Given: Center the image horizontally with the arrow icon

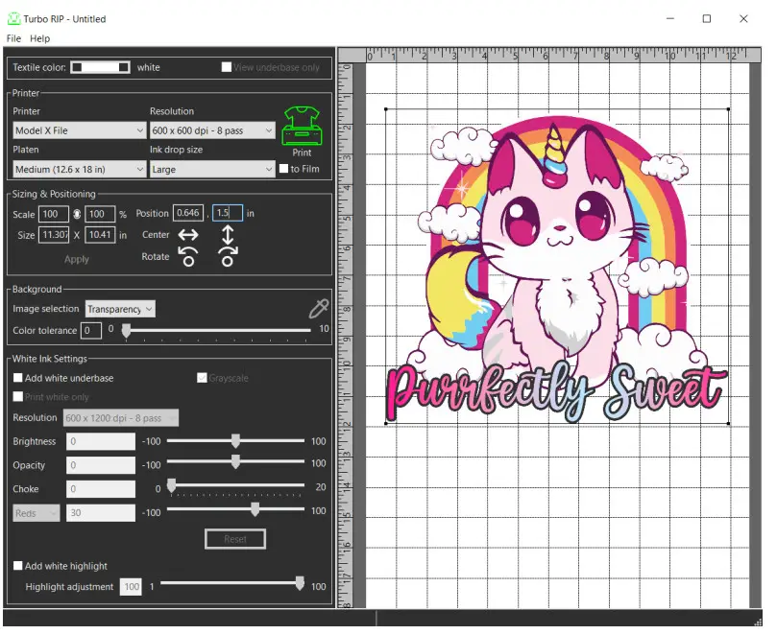Looking at the screenshot, I should pyautogui.click(x=188, y=235).
